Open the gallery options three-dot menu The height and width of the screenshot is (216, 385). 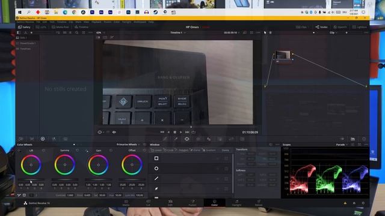point(90,32)
